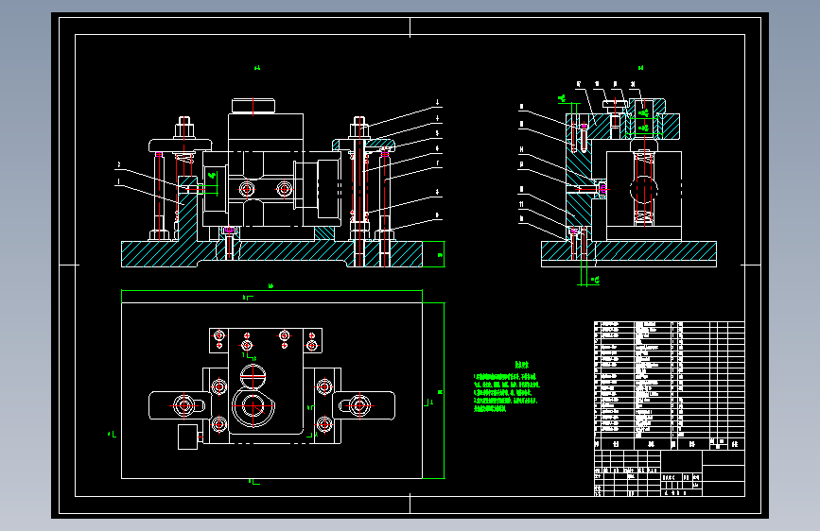Select the small square block at plan view's lower left
This screenshot has height=531, width=820.
click(188, 437)
